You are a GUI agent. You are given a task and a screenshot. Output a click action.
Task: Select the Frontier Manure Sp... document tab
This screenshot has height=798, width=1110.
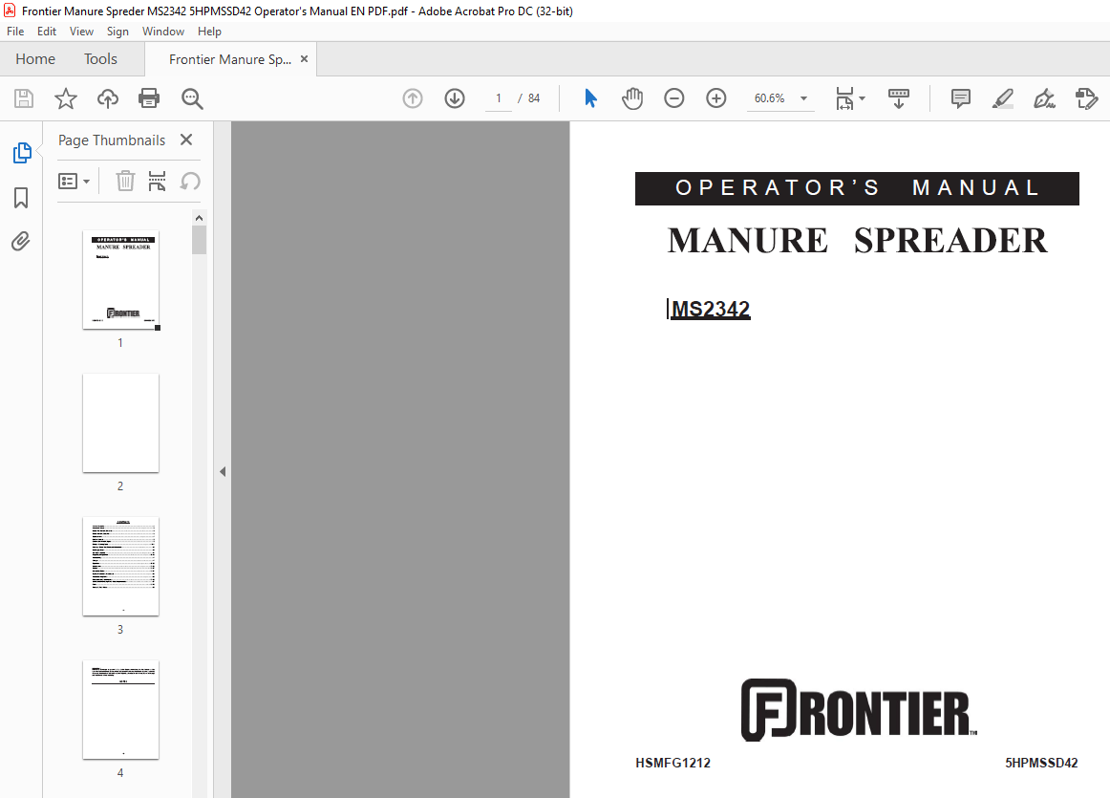click(230, 59)
